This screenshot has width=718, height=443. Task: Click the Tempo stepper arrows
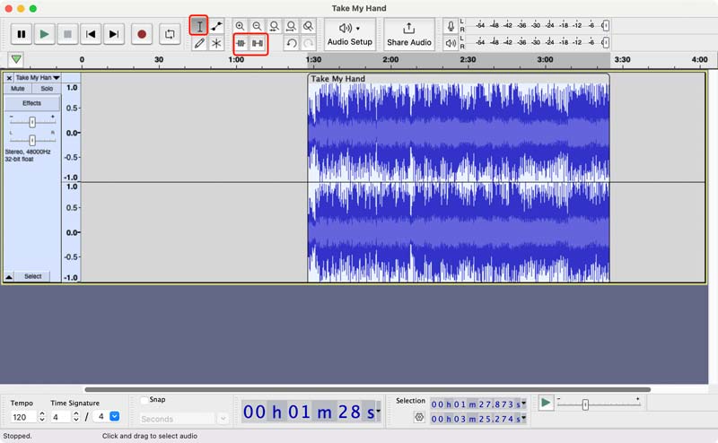pyautogui.click(x=42, y=417)
